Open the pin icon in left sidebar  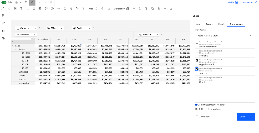[x=3, y=23]
